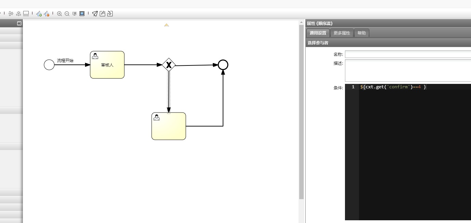Click the same-size width toolbar icon
The width and height of the screenshot is (471, 223).
coord(26,14)
